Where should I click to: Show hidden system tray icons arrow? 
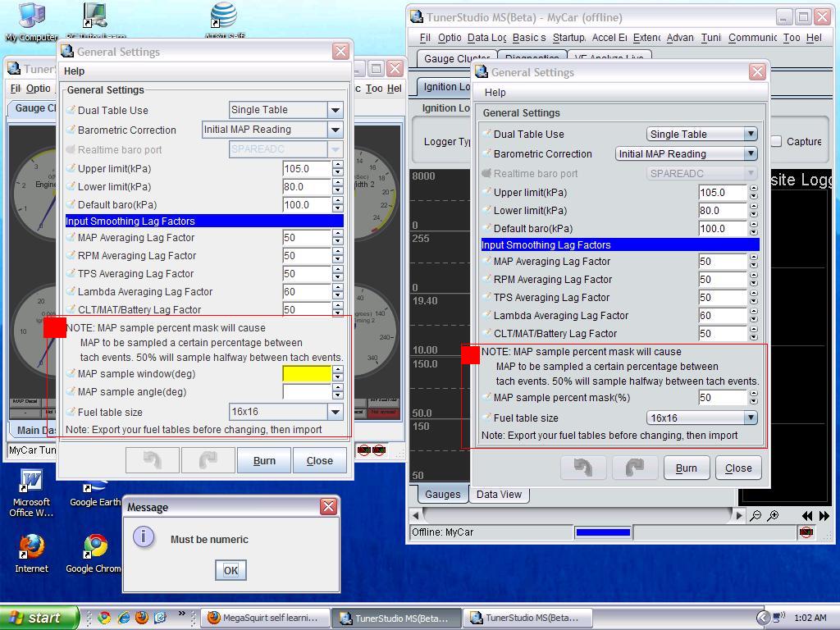tap(763, 618)
